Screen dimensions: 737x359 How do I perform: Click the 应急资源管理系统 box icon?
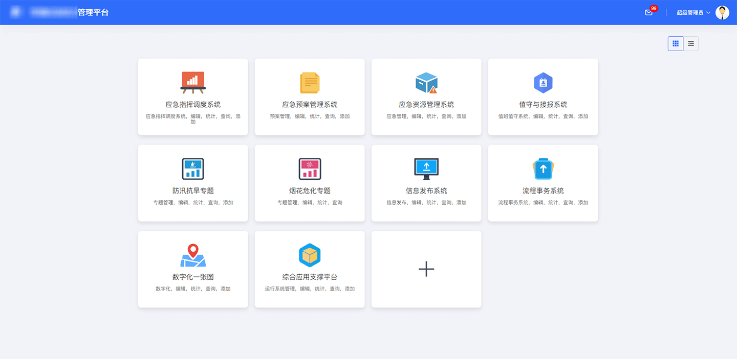pos(426,83)
